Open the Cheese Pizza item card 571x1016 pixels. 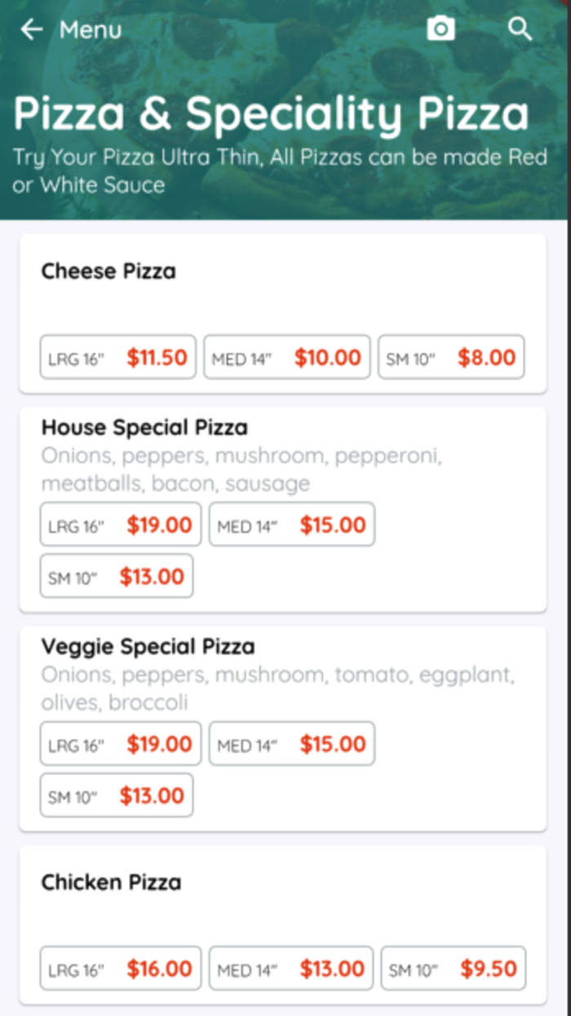[108, 271]
